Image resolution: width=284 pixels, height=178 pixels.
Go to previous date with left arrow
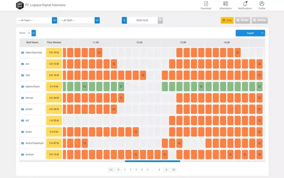tap(124, 20)
